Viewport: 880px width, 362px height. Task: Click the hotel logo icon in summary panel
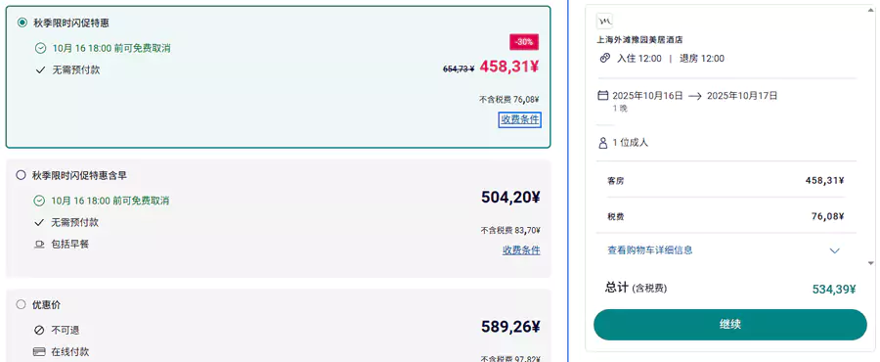click(x=604, y=21)
